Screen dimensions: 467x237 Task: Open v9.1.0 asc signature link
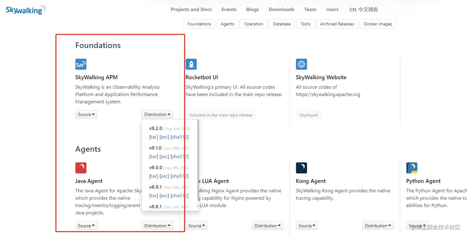coord(164,157)
